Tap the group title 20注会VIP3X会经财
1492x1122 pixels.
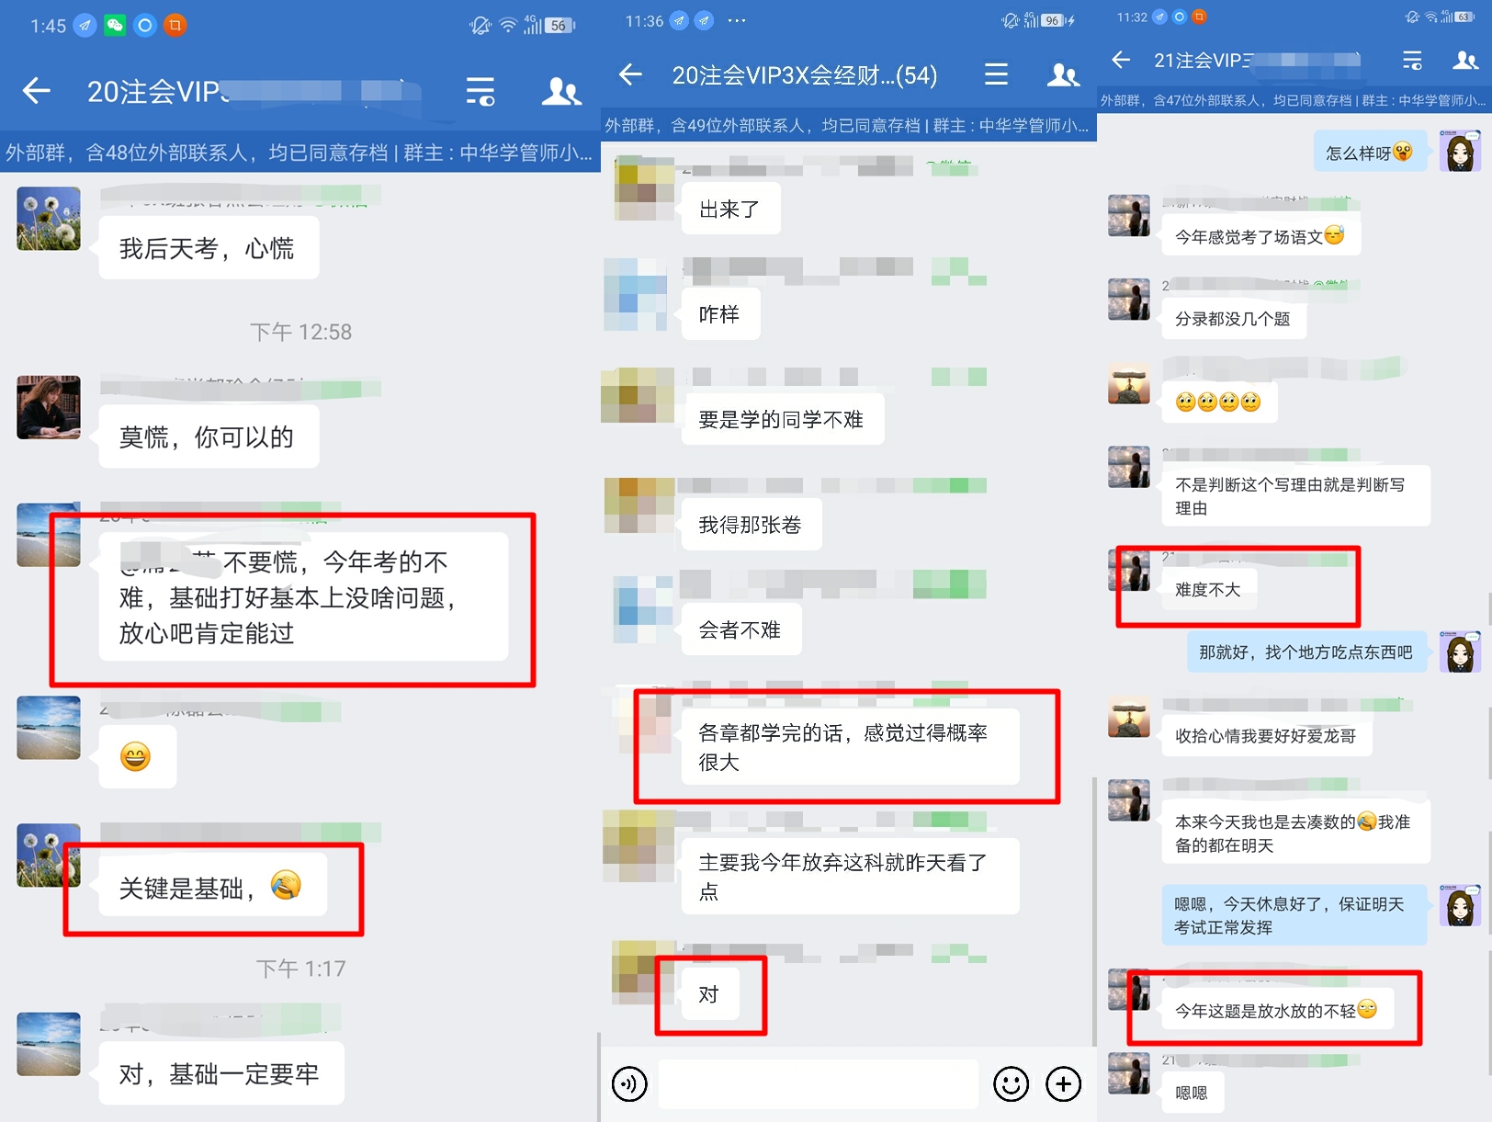tap(804, 75)
